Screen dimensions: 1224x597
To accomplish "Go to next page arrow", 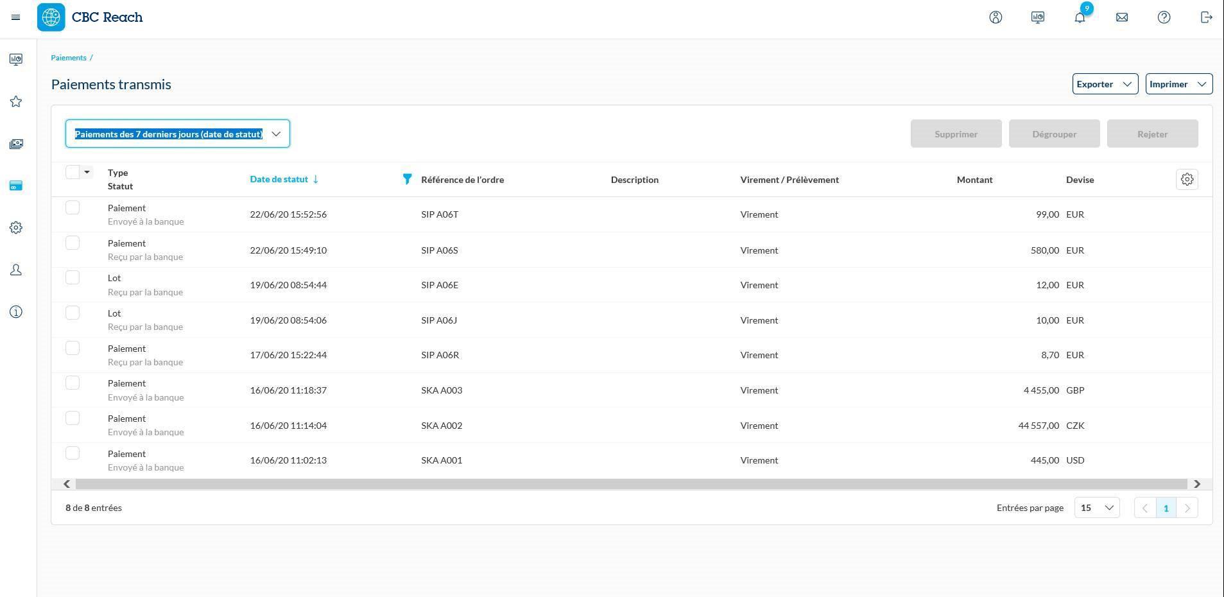I will [1187, 508].
